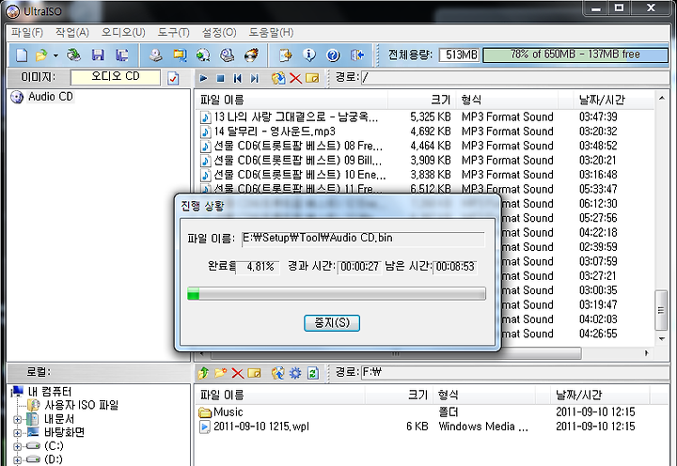This screenshot has width=677, height=466.
Task: Sort upper list by 파일 이름 column header
Action: point(292,101)
